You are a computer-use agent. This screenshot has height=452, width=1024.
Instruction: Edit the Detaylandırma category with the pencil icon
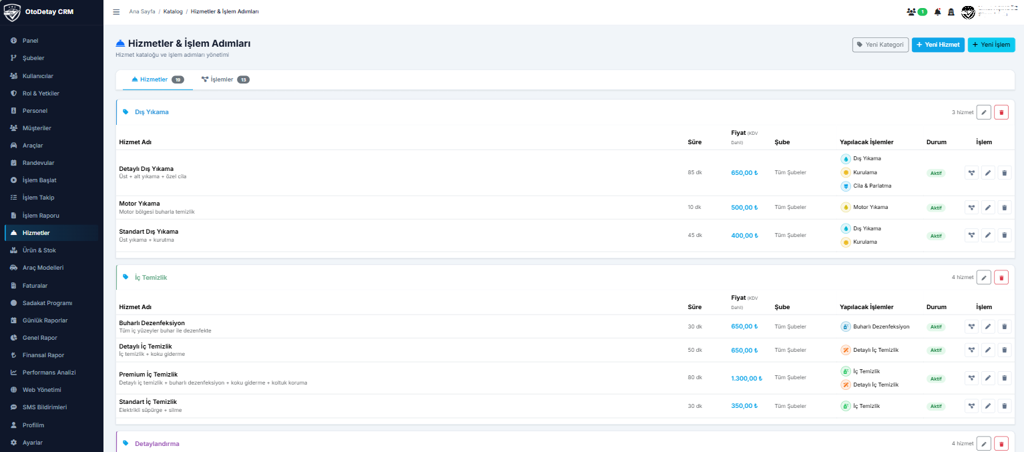(x=983, y=443)
